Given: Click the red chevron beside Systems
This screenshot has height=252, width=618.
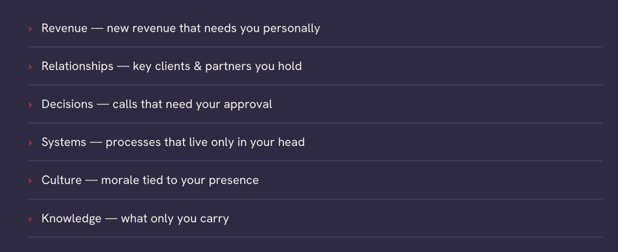Looking at the screenshot, I should click(x=30, y=143).
